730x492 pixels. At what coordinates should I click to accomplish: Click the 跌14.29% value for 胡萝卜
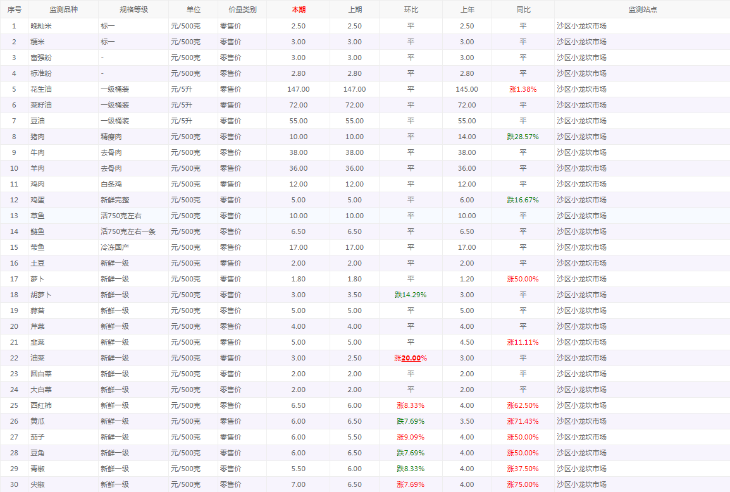click(x=411, y=295)
